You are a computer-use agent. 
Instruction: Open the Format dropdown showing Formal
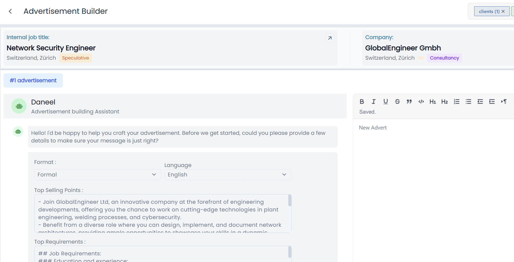click(x=98, y=175)
